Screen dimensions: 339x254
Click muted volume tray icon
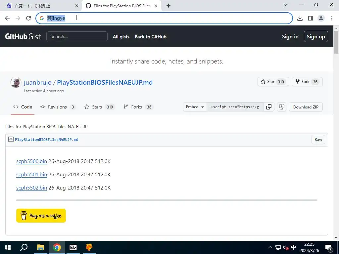coord(286,247)
